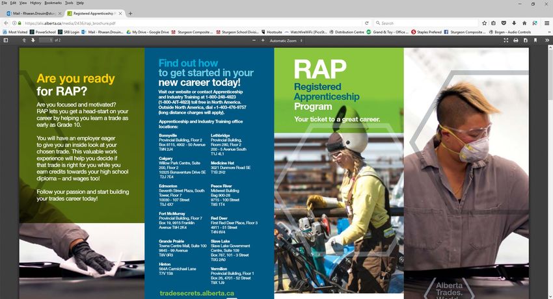Zoom out the PDF with minus
The width and height of the screenshot is (553, 299).
point(254,40)
